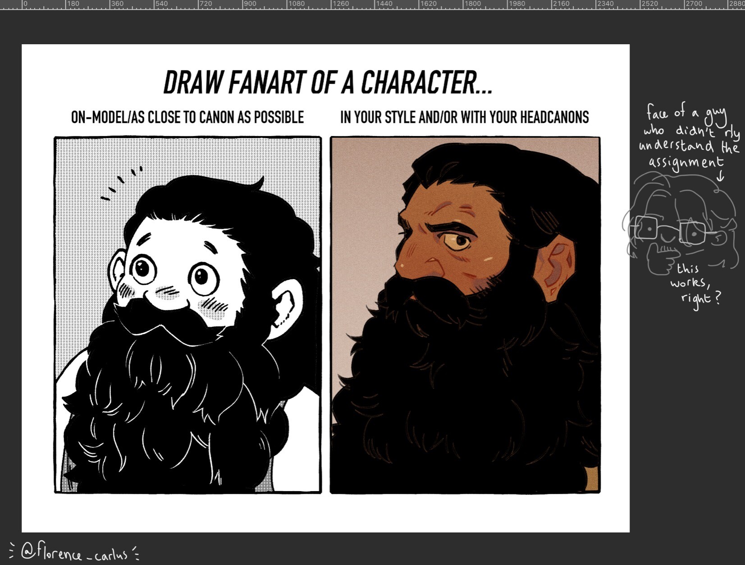Click the black-and-white manga-style left panel beard
Viewport: 745px width, 565px height.
(x=180, y=405)
